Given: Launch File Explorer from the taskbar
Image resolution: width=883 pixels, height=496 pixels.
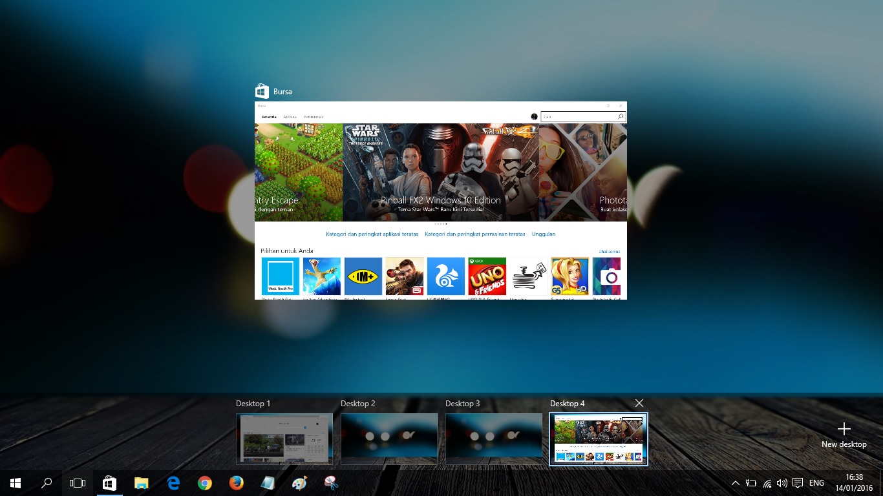Looking at the screenshot, I should click(x=141, y=483).
